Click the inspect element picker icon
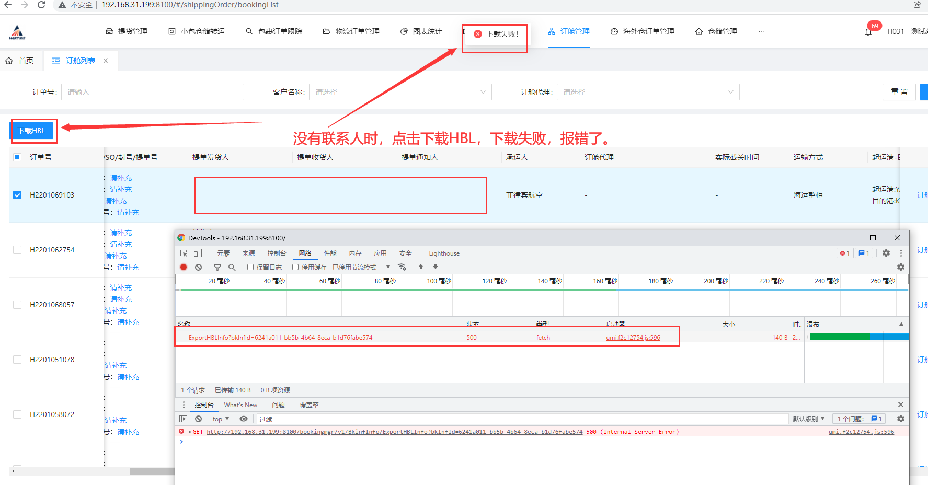 pyautogui.click(x=184, y=253)
